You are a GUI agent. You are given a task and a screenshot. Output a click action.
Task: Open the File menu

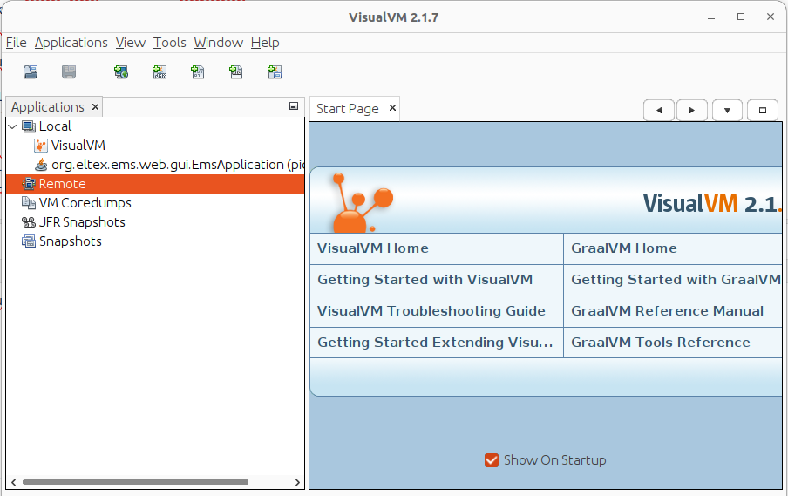point(16,43)
